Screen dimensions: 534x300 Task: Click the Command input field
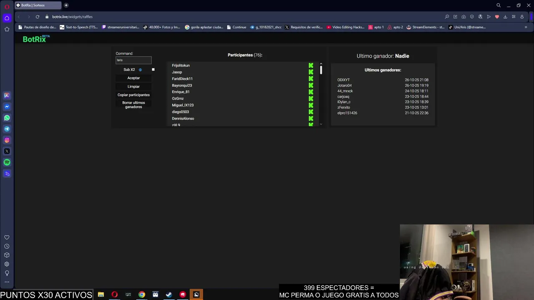[x=133, y=60]
